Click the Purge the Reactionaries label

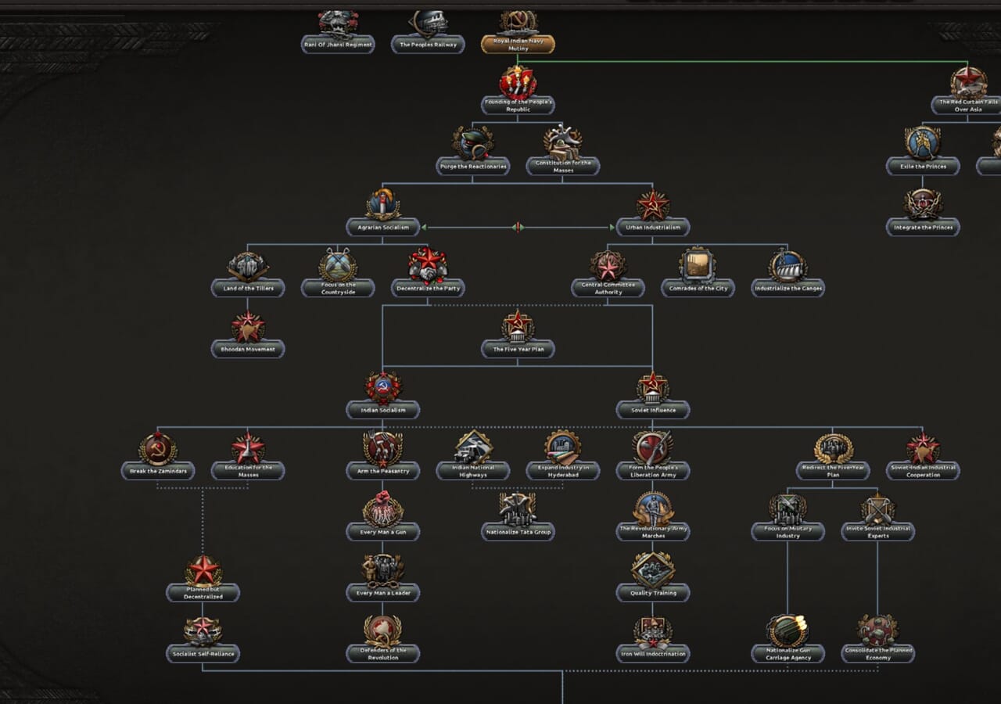coord(472,167)
